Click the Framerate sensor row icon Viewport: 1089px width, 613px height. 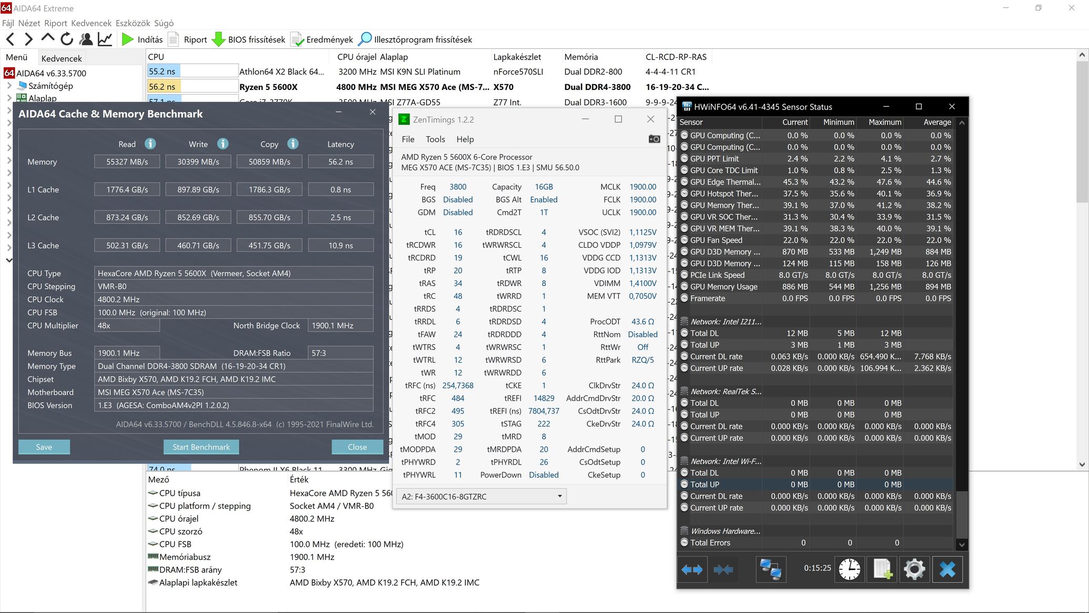click(684, 298)
